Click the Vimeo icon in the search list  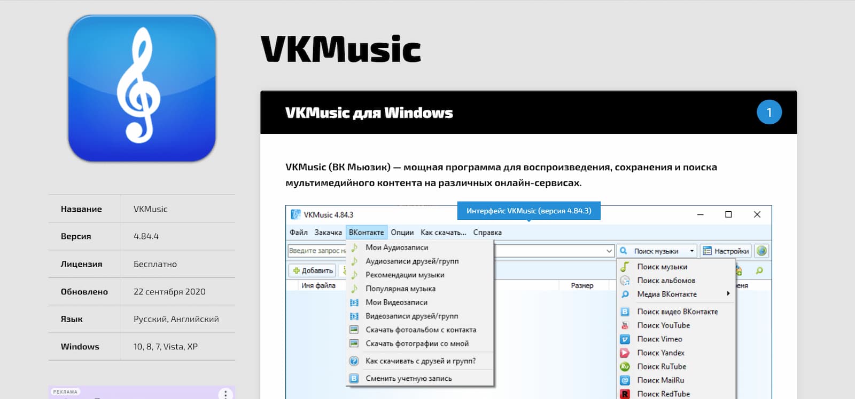click(x=625, y=339)
